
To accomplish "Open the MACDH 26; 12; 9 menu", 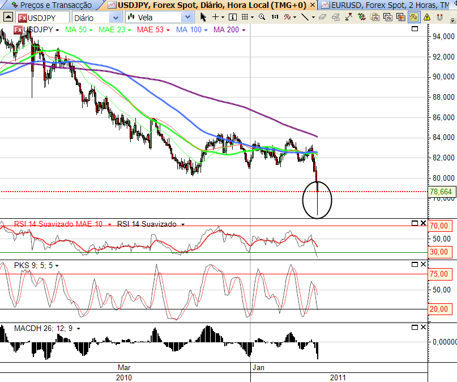I will click(x=78, y=329).
